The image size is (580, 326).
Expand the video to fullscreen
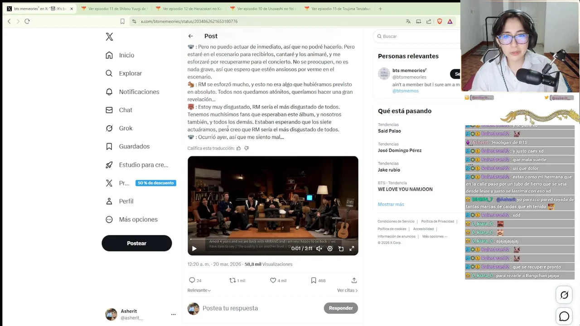352,248
